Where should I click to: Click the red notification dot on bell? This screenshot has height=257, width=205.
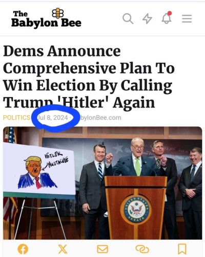point(170,13)
